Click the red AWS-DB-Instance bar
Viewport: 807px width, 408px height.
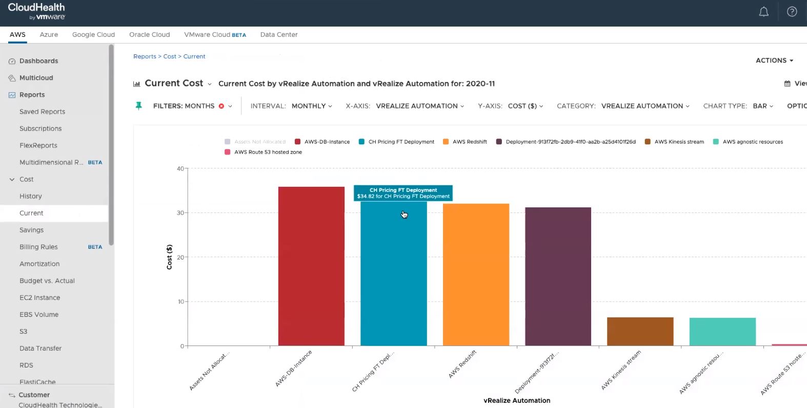pos(311,266)
